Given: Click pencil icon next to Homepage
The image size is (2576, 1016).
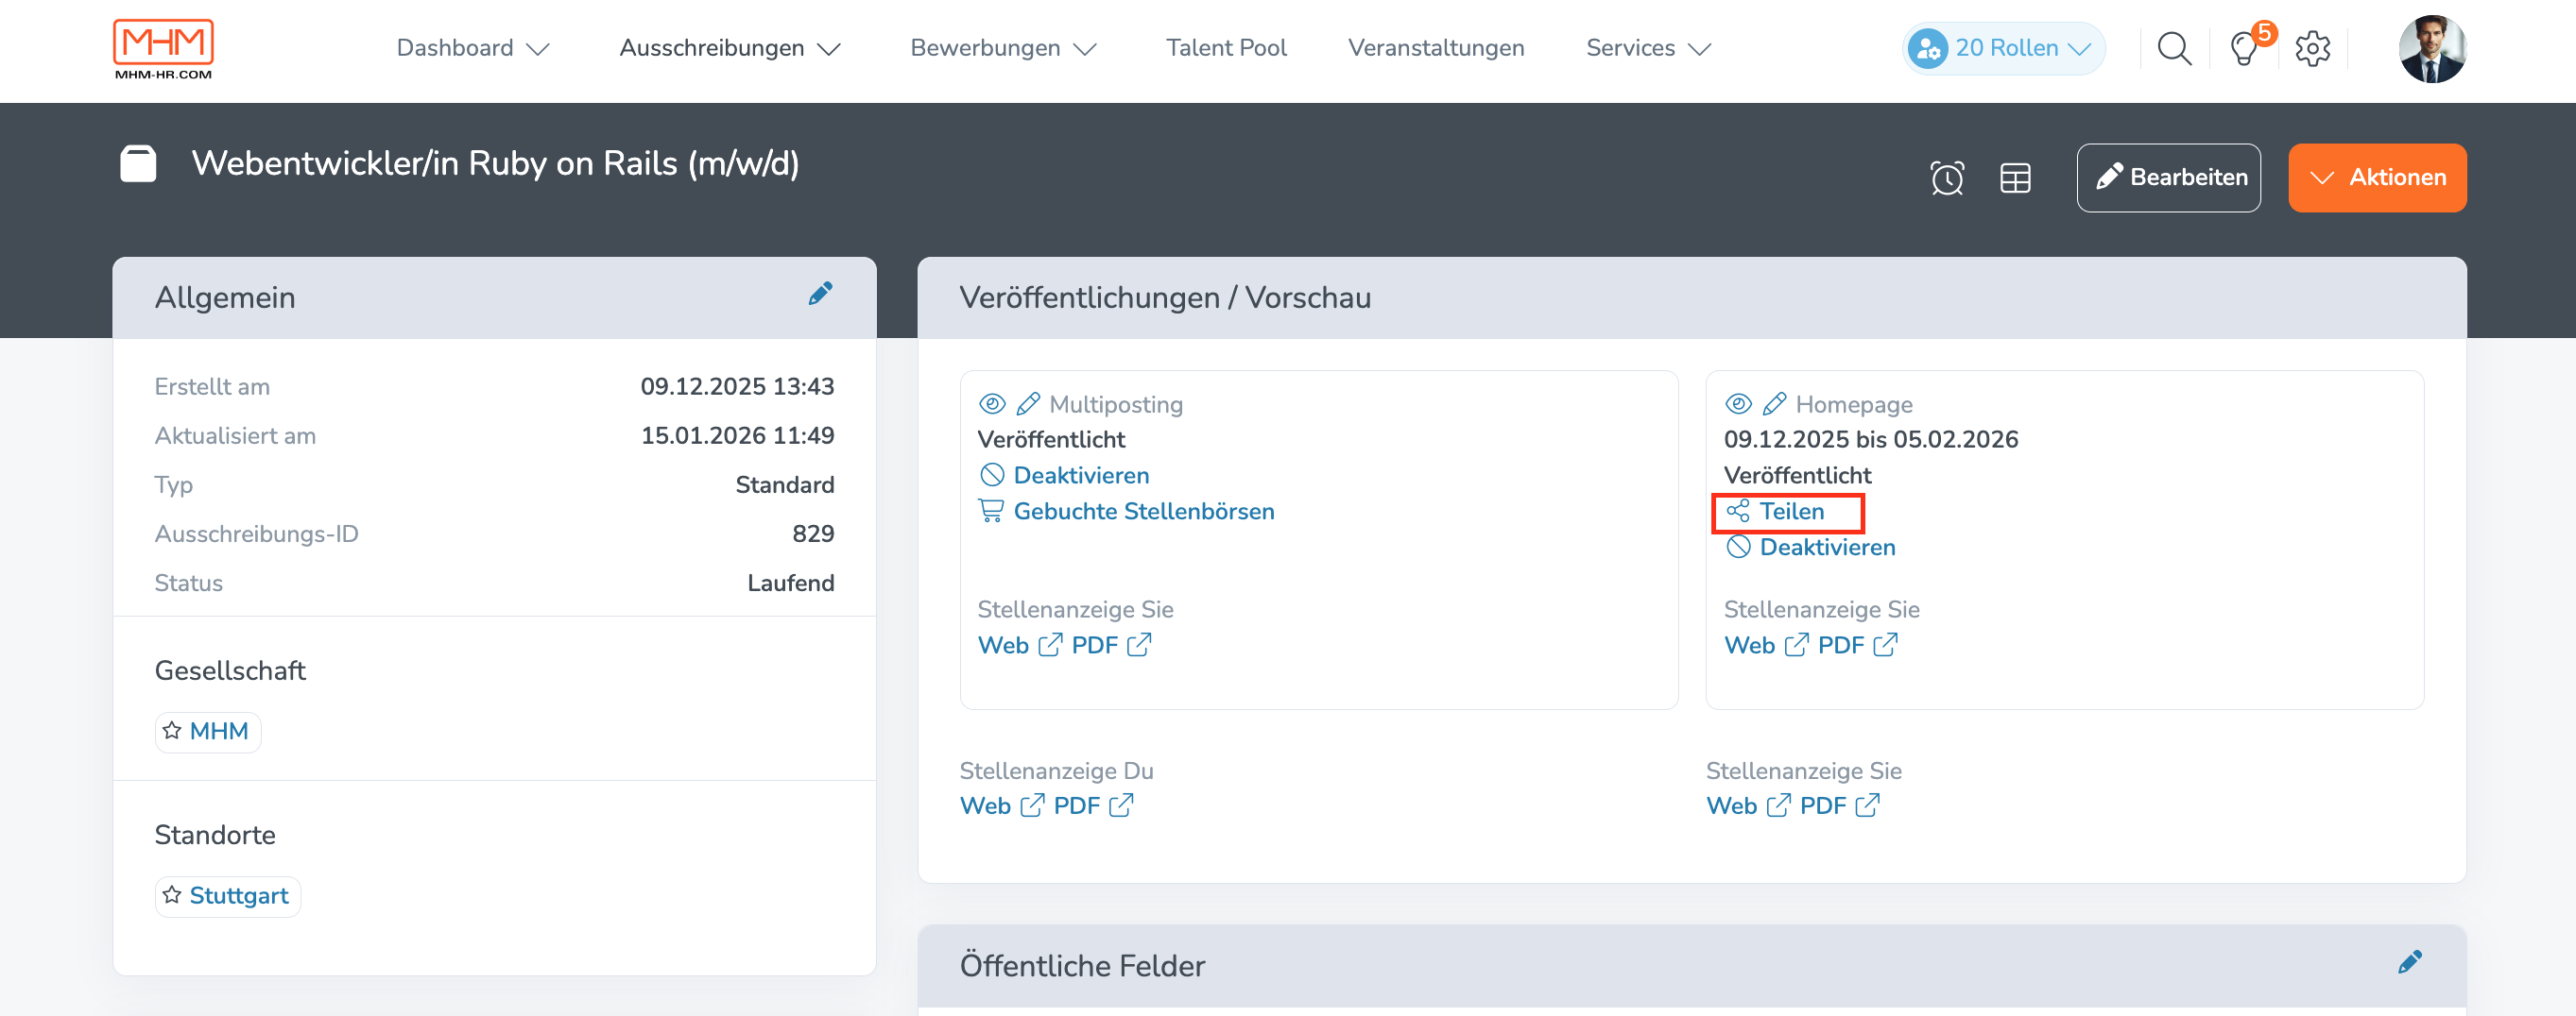Looking at the screenshot, I should (x=1774, y=403).
